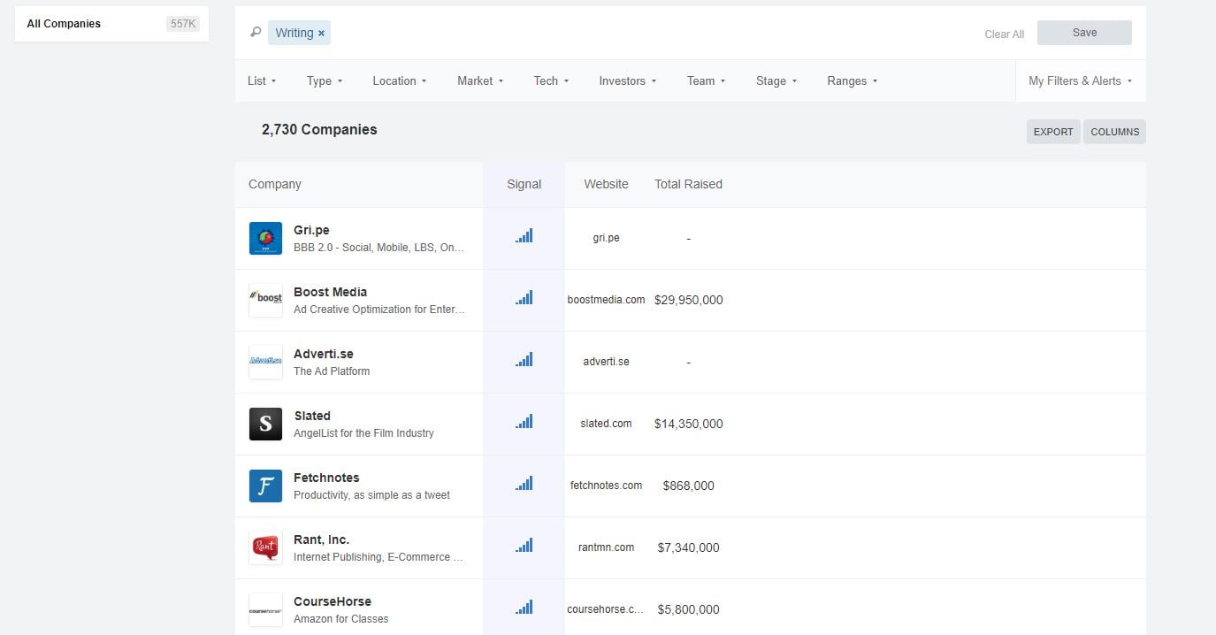1216x635 pixels.
Task: Click the $5,800,000 raised value
Action: click(x=688, y=609)
